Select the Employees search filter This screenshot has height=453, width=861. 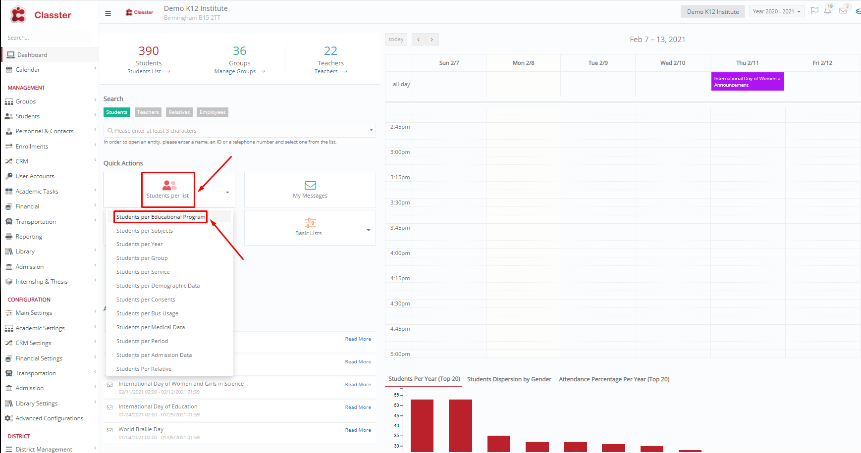click(x=213, y=112)
